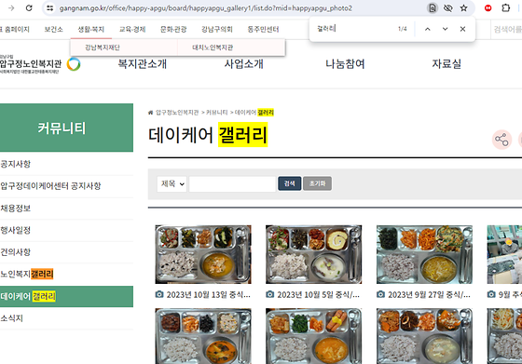Viewport: 522px width, 364px height.
Task: Open the 문화·관광 top menu
Action: pos(173,29)
